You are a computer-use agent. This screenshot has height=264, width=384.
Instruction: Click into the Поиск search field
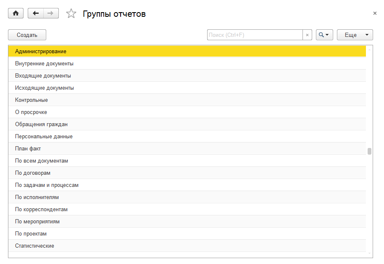click(255, 35)
